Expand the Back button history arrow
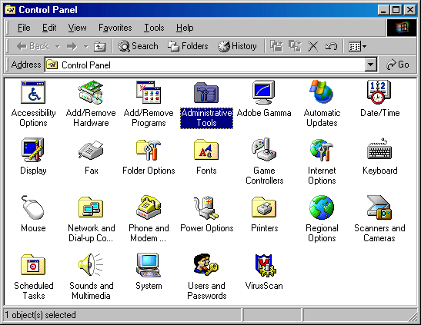The image size is (421, 325). (x=58, y=47)
